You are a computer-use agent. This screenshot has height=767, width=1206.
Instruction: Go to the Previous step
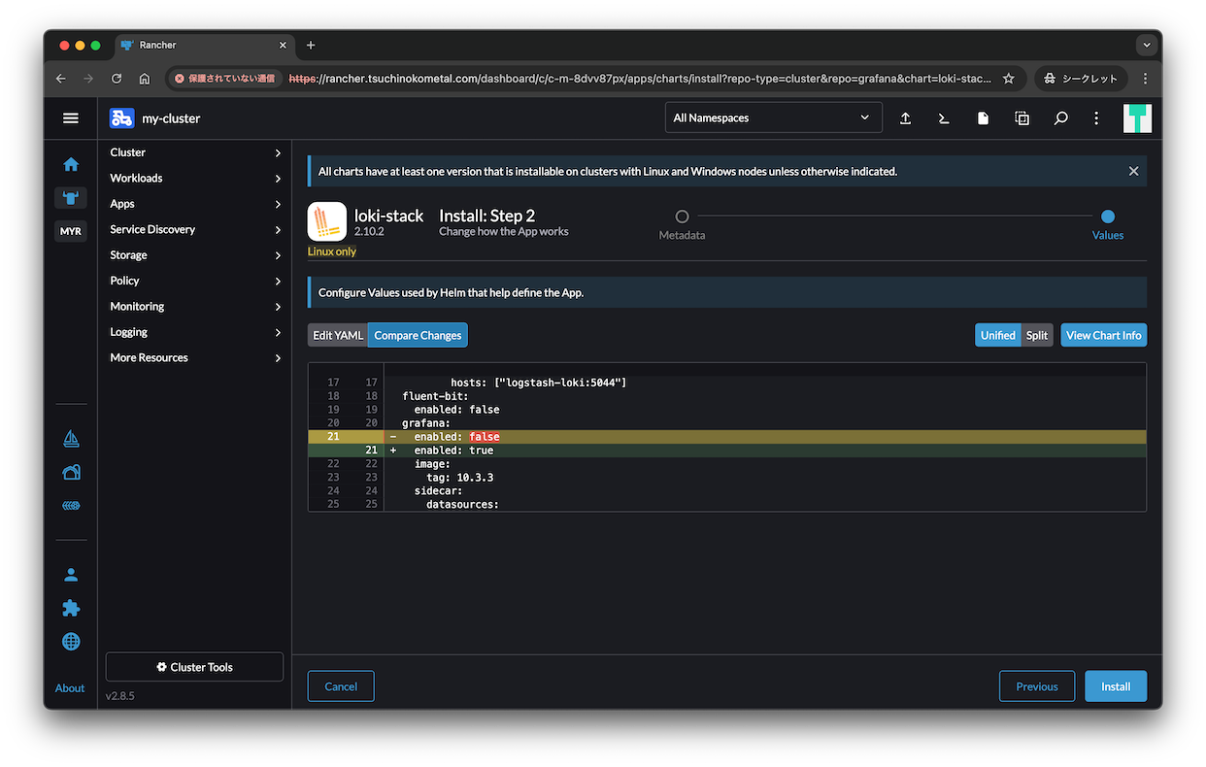(1037, 686)
